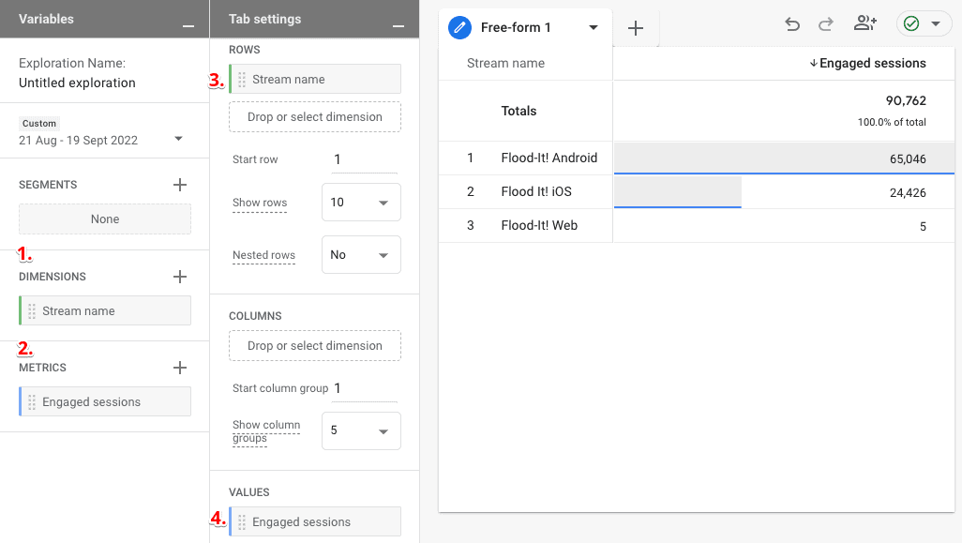Click the Start row input field
The height and width of the screenshot is (543, 962).
[361, 158]
